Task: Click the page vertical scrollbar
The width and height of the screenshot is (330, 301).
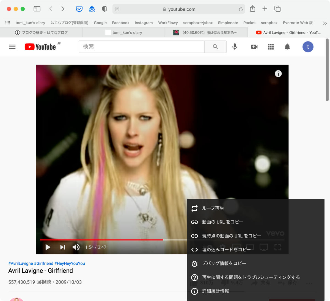Action: coord(327,70)
